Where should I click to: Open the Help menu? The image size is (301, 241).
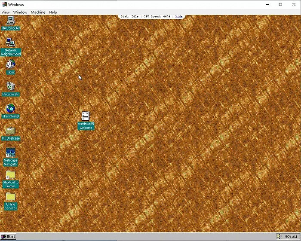pos(53,12)
